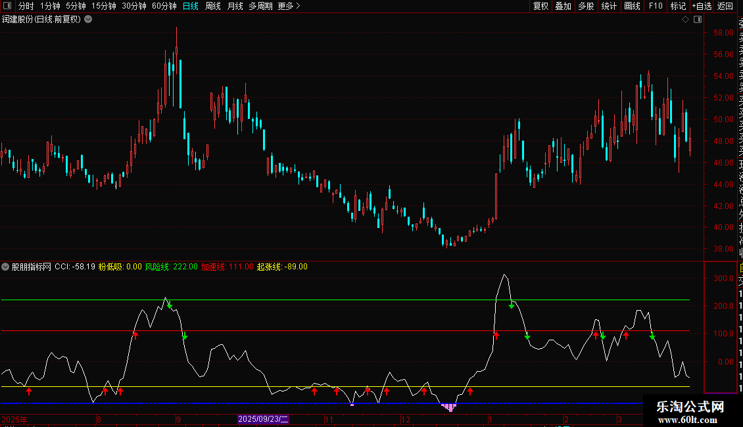The image size is (743, 427).
Task: Switch to the 分时 intraday view
Action: [x=26, y=6]
